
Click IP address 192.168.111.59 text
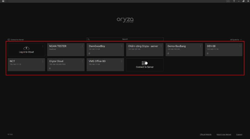94,64
